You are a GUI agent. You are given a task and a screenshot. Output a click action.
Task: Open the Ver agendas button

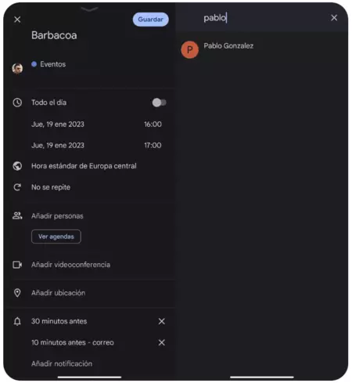pos(56,237)
